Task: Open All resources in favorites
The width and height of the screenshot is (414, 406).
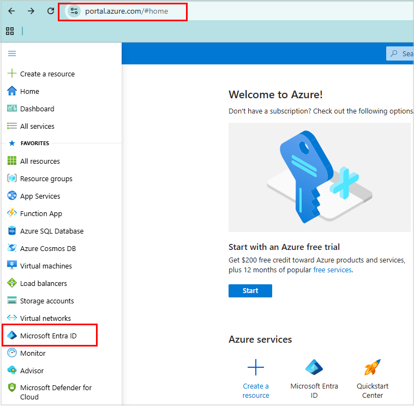Action: click(x=40, y=161)
